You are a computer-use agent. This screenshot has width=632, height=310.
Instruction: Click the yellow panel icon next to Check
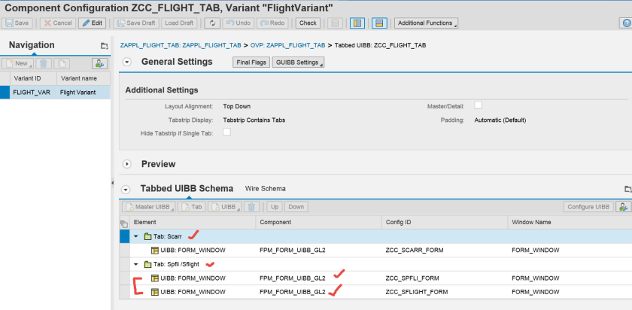[335, 23]
